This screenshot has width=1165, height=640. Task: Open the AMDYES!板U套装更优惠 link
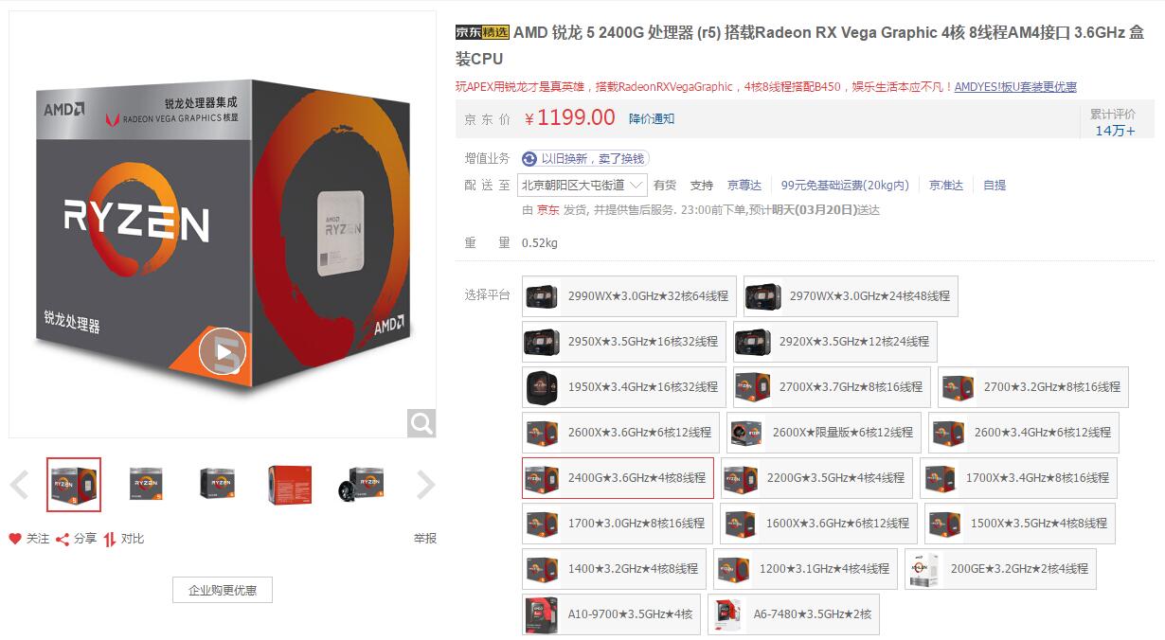(1015, 87)
